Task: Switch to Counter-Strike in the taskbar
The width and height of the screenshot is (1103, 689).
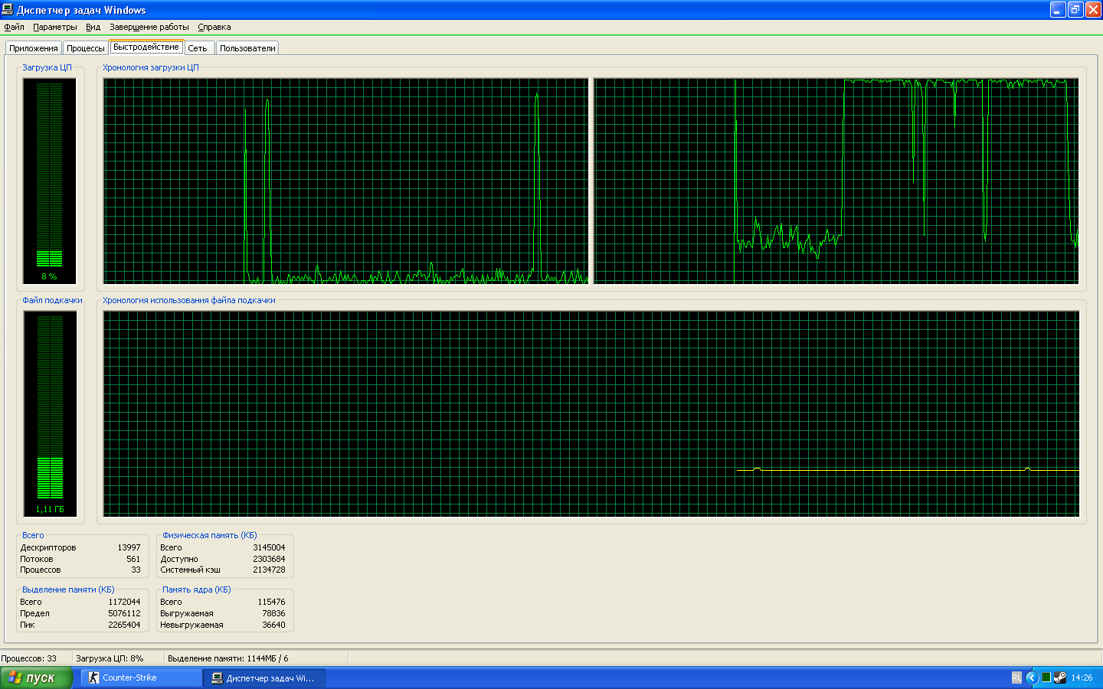Action: click(142, 678)
